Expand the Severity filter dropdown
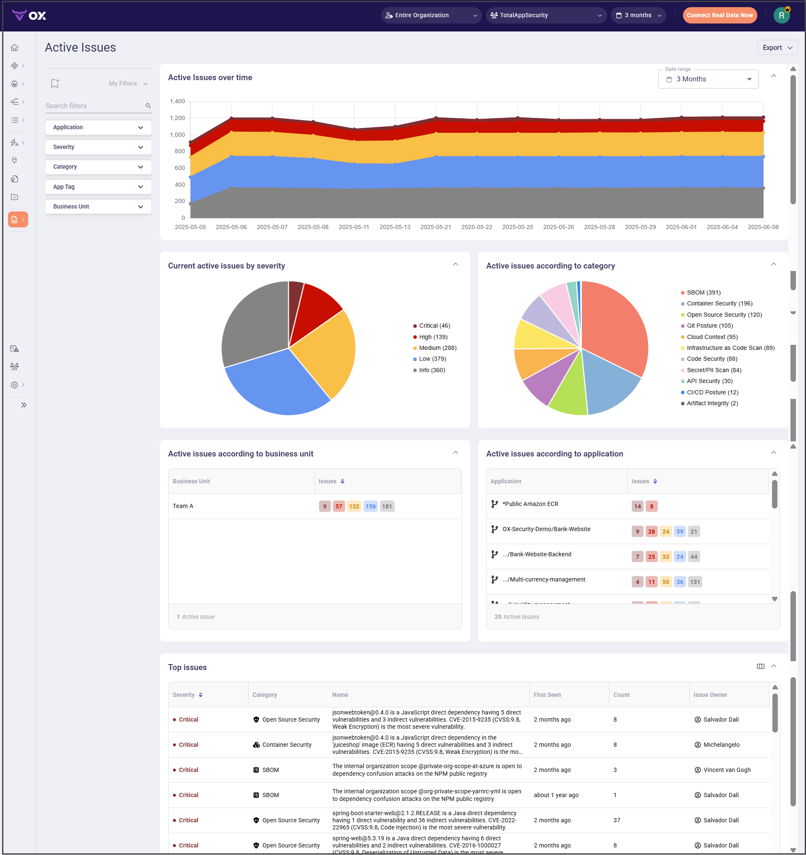 pyautogui.click(x=98, y=147)
